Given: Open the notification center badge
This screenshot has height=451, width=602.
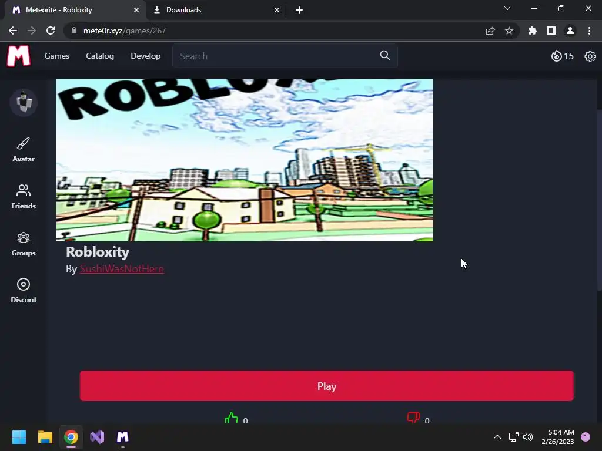Looking at the screenshot, I should tap(586, 437).
